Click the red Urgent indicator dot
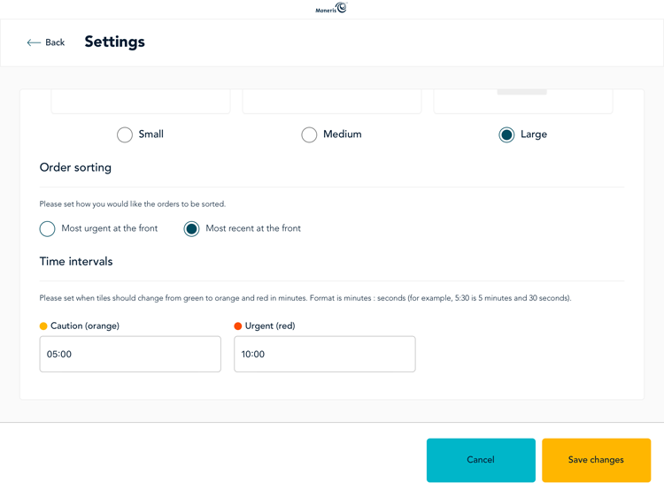This screenshot has width=664, height=498. click(x=237, y=326)
